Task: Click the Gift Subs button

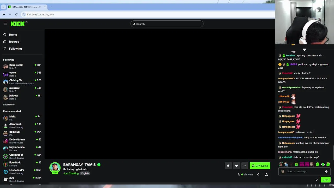Action: (x=260, y=166)
